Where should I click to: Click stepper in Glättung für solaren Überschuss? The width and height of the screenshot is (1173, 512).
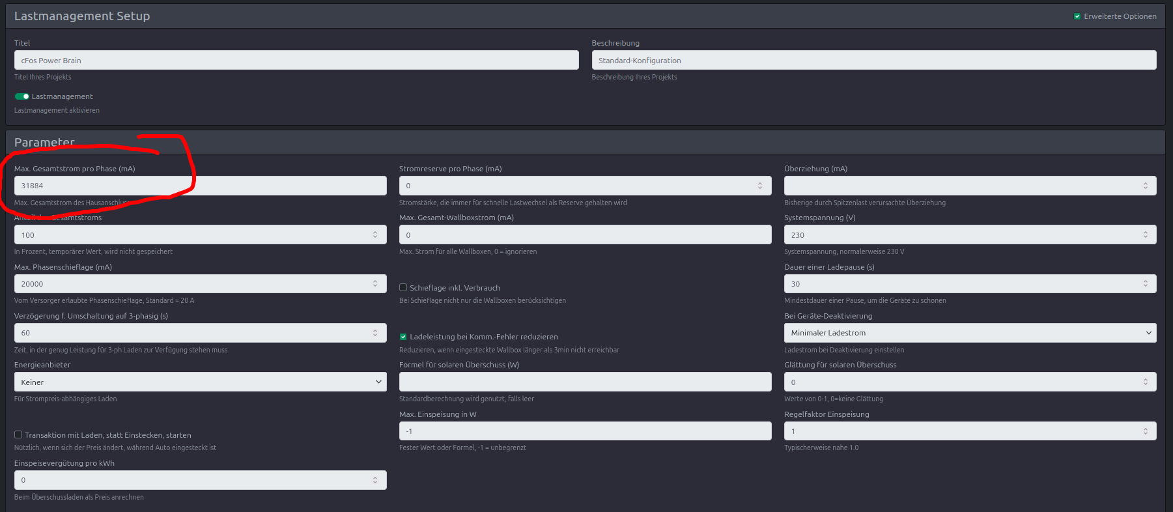1145,382
